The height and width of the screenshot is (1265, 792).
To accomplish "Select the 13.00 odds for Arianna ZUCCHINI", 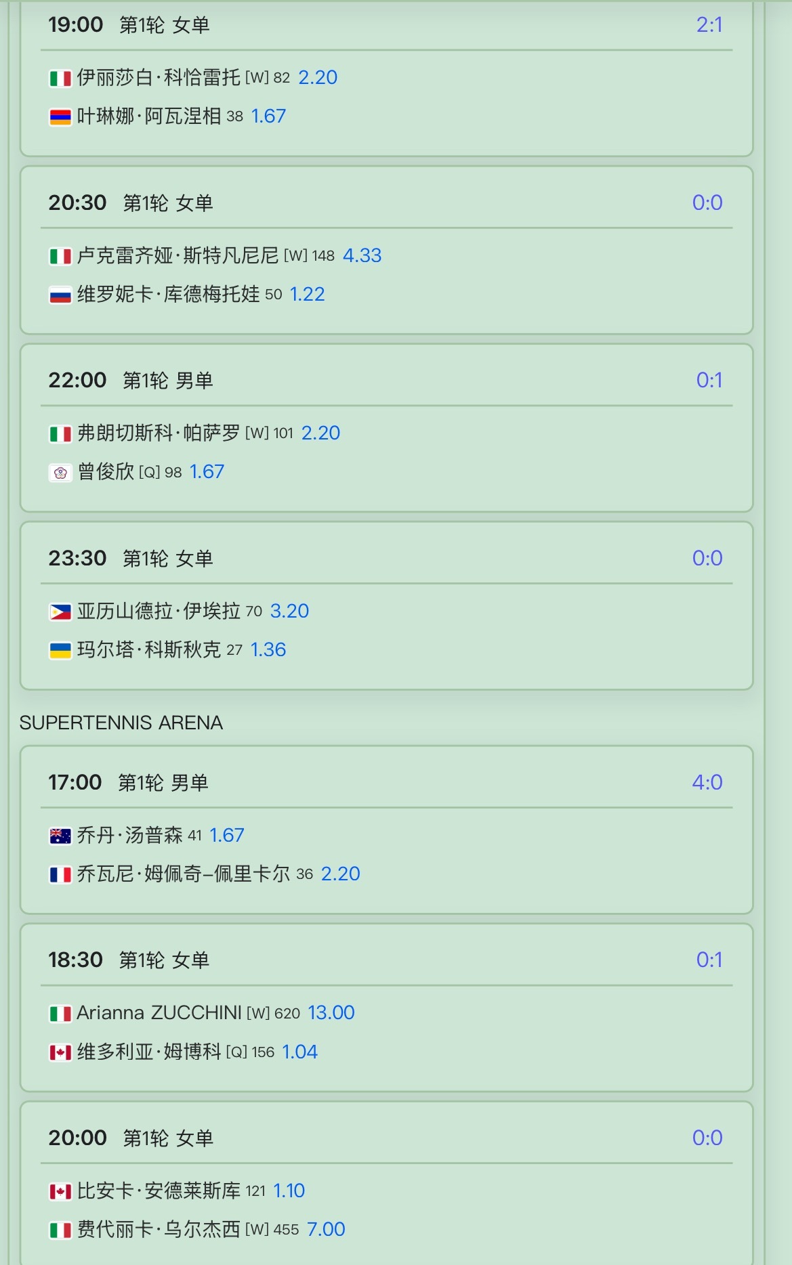I will pyautogui.click(x=331, y=1012).
